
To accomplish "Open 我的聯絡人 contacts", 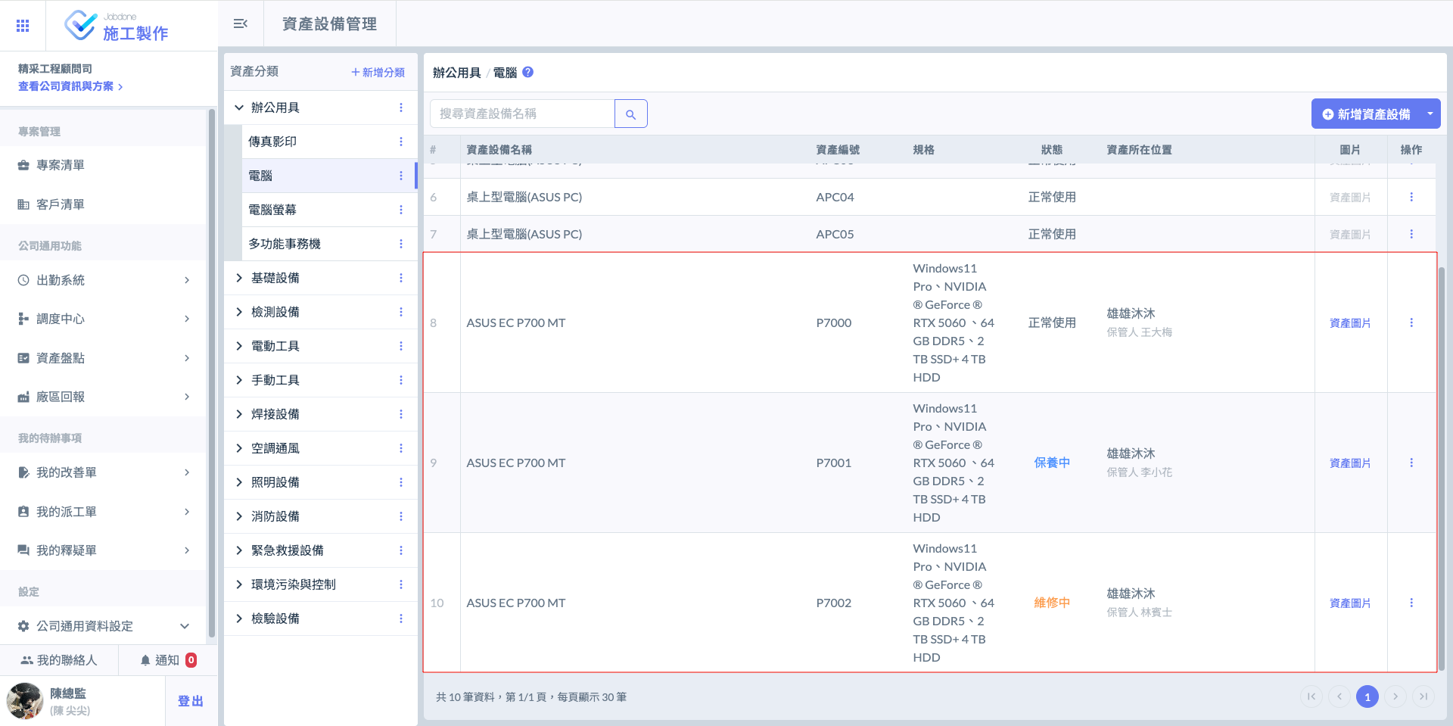I will (59, 660).
